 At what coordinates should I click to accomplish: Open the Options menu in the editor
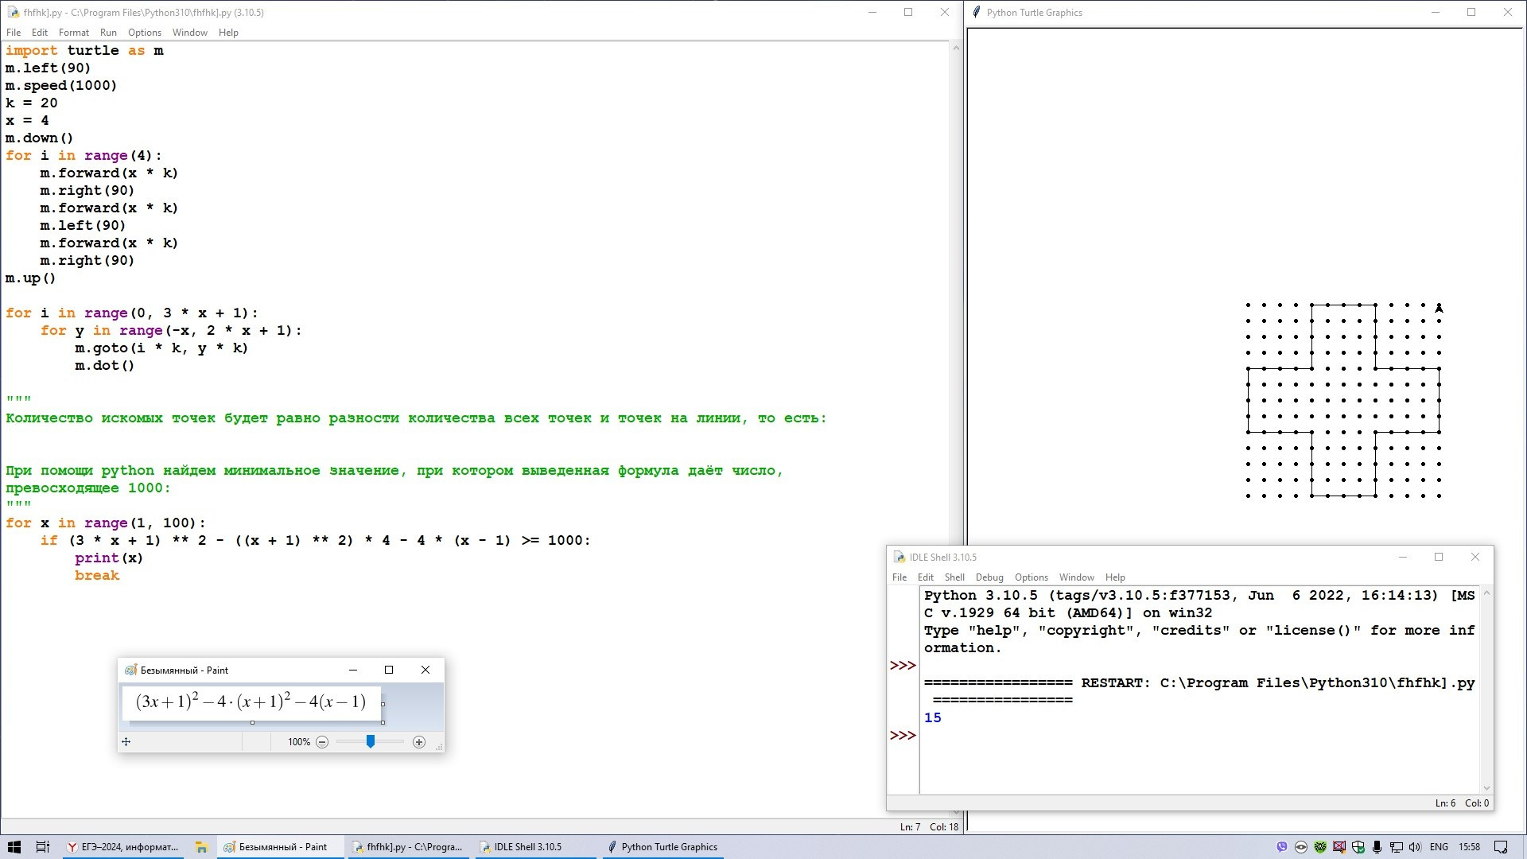[x=144, y=33]
